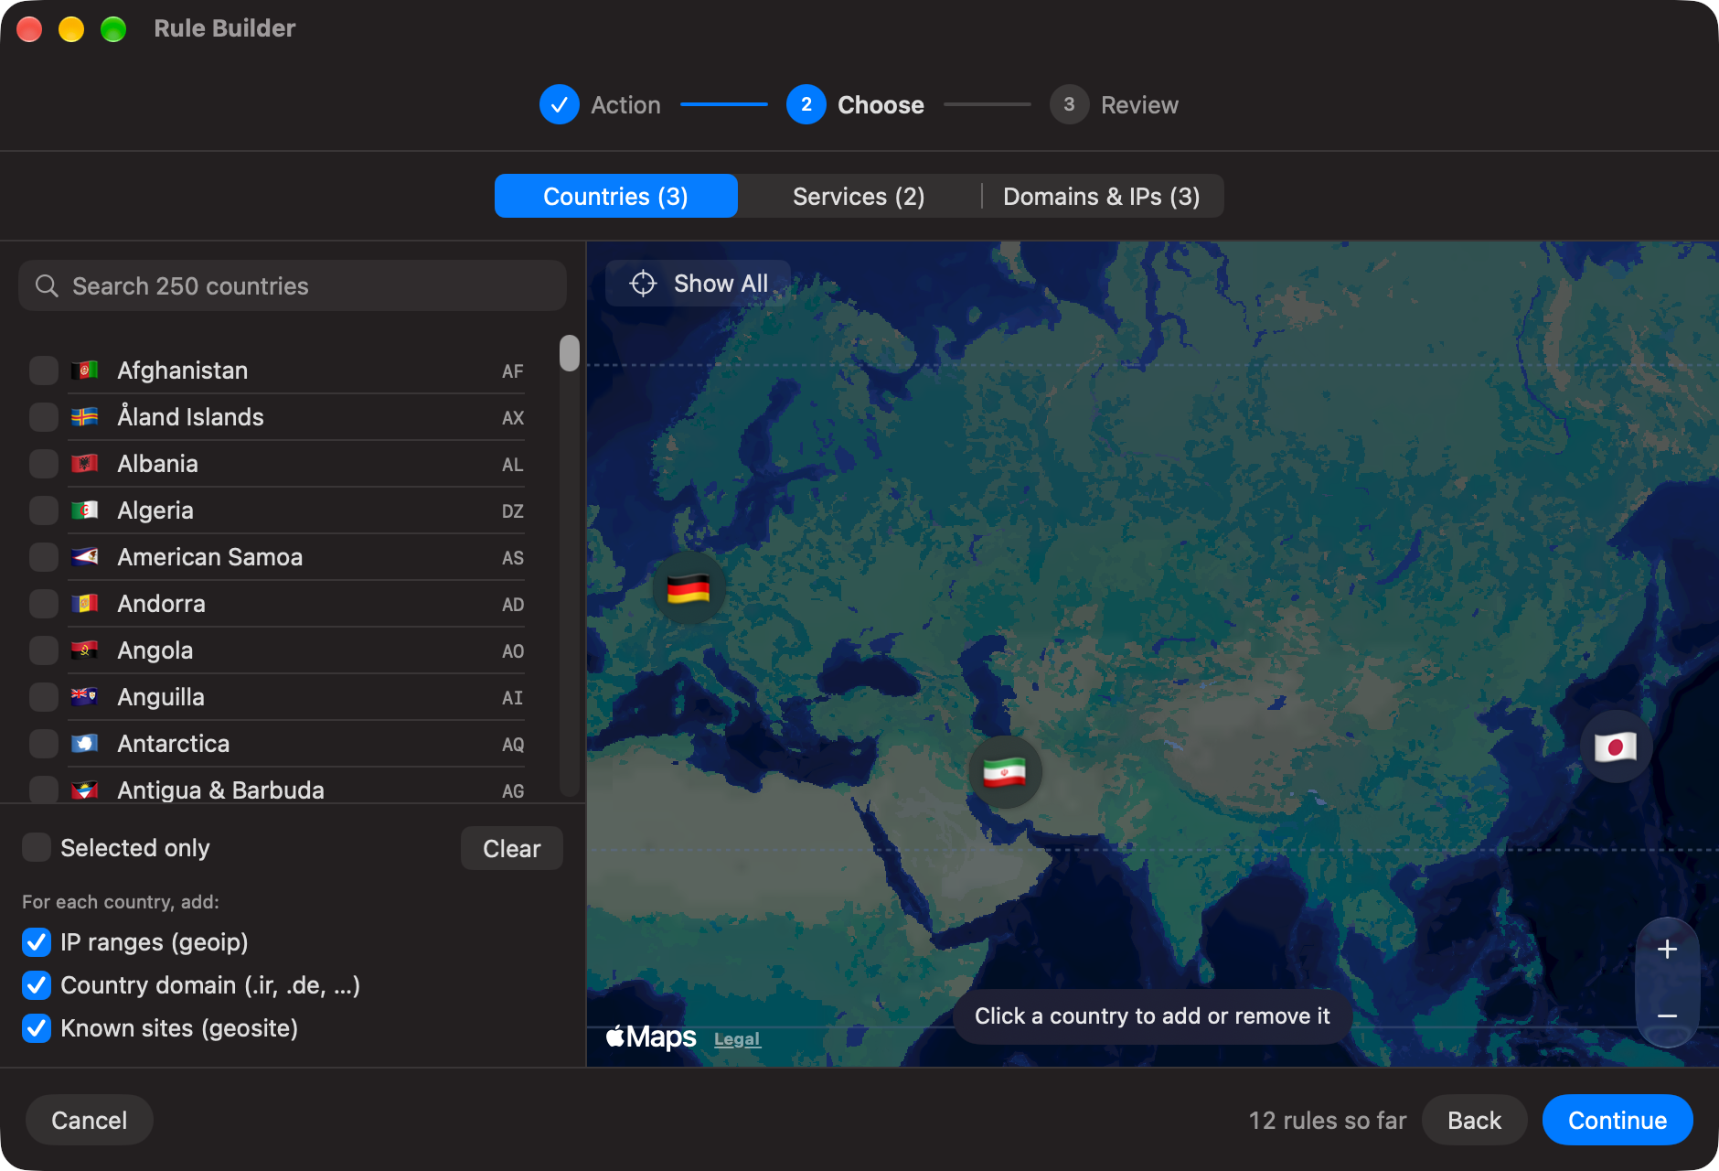Enable the Selected only checkbox
Image resolution: width=1719 pixels, height=1171 pixels.
[37, 847]
